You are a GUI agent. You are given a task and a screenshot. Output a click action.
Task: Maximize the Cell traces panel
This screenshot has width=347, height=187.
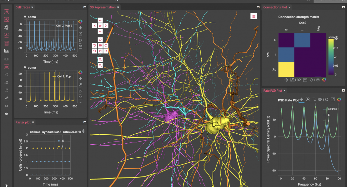tap(85, 7)
